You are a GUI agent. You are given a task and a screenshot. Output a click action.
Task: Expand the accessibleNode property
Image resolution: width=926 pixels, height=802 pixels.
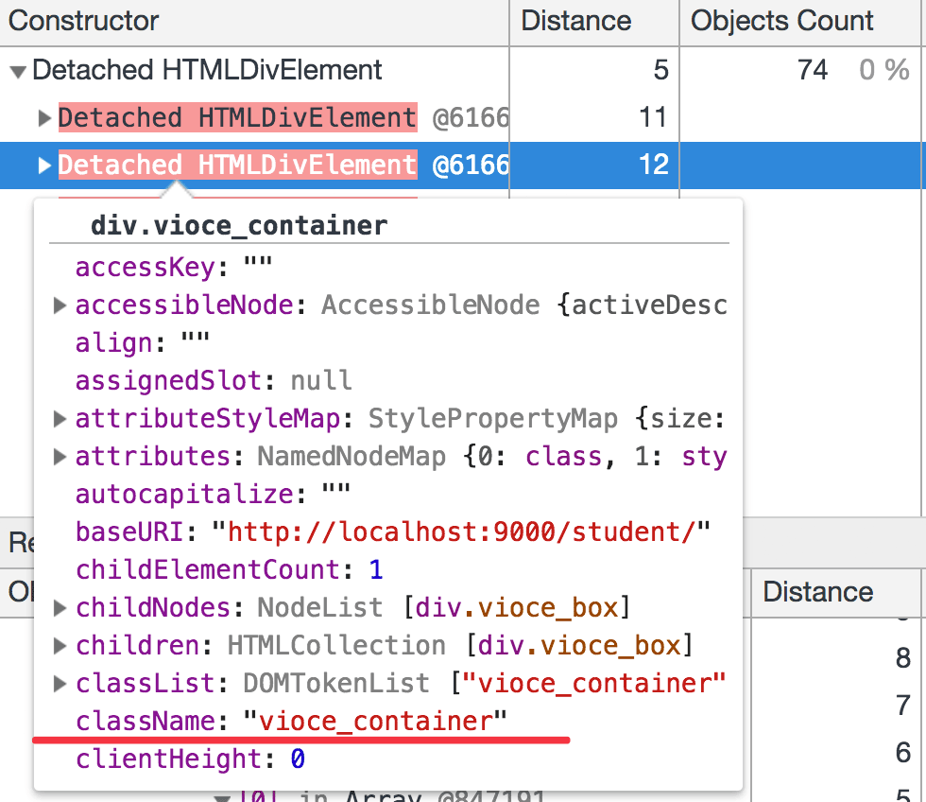[60, 305]
